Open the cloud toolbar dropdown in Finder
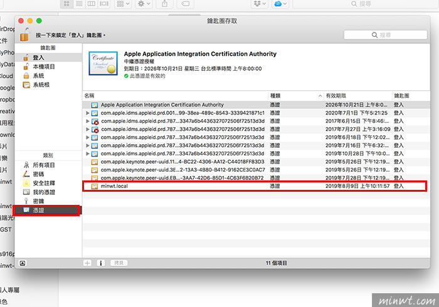 280,4
